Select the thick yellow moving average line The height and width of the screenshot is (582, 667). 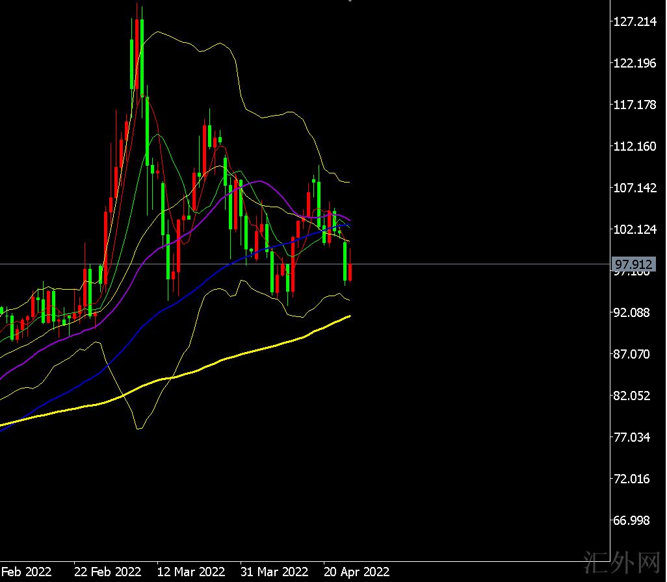coord(228,359)
